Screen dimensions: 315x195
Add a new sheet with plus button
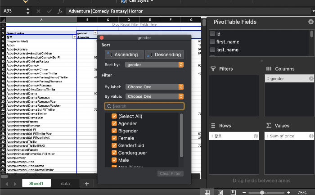click(x=87, y=184)
